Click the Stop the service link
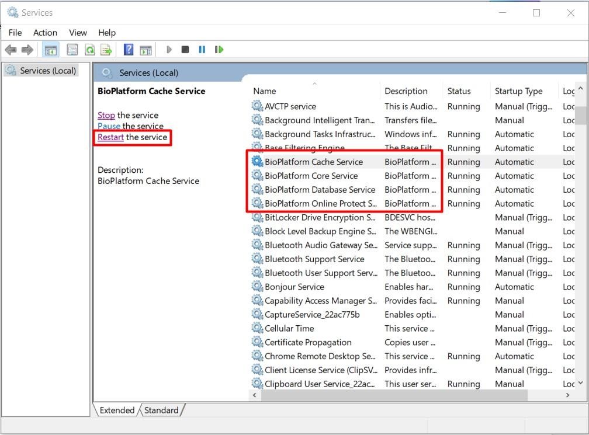The width and height of the screenshot is (589, 435). [x=106, y=115]
